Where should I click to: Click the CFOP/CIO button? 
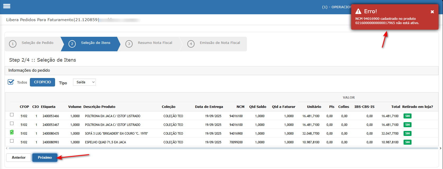click(42, 82)
